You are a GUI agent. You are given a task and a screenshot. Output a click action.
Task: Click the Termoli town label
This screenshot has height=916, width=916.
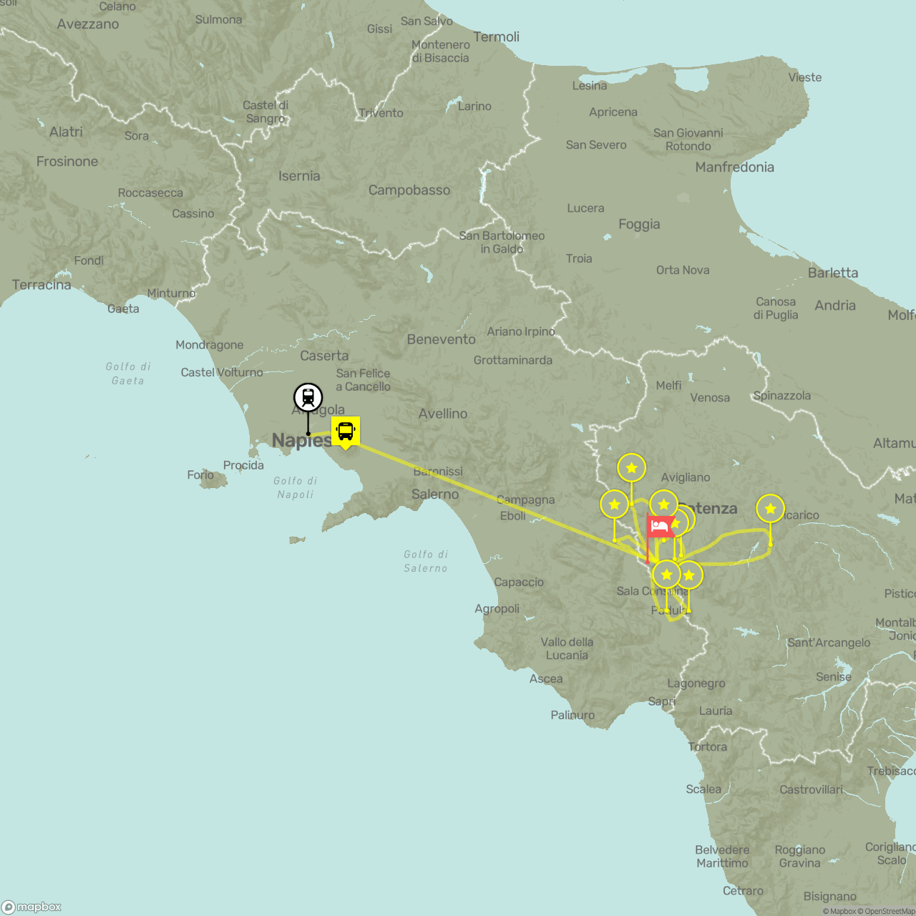pyautogui.click(x=497, y=37)
